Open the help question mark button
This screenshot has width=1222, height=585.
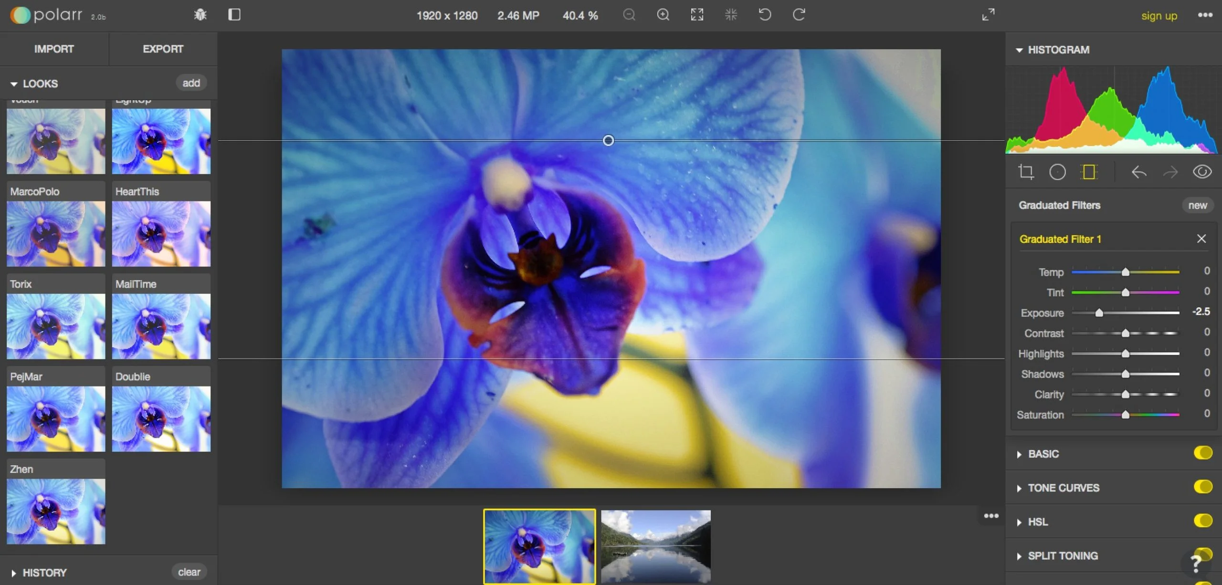click(x=1196, y=564)
